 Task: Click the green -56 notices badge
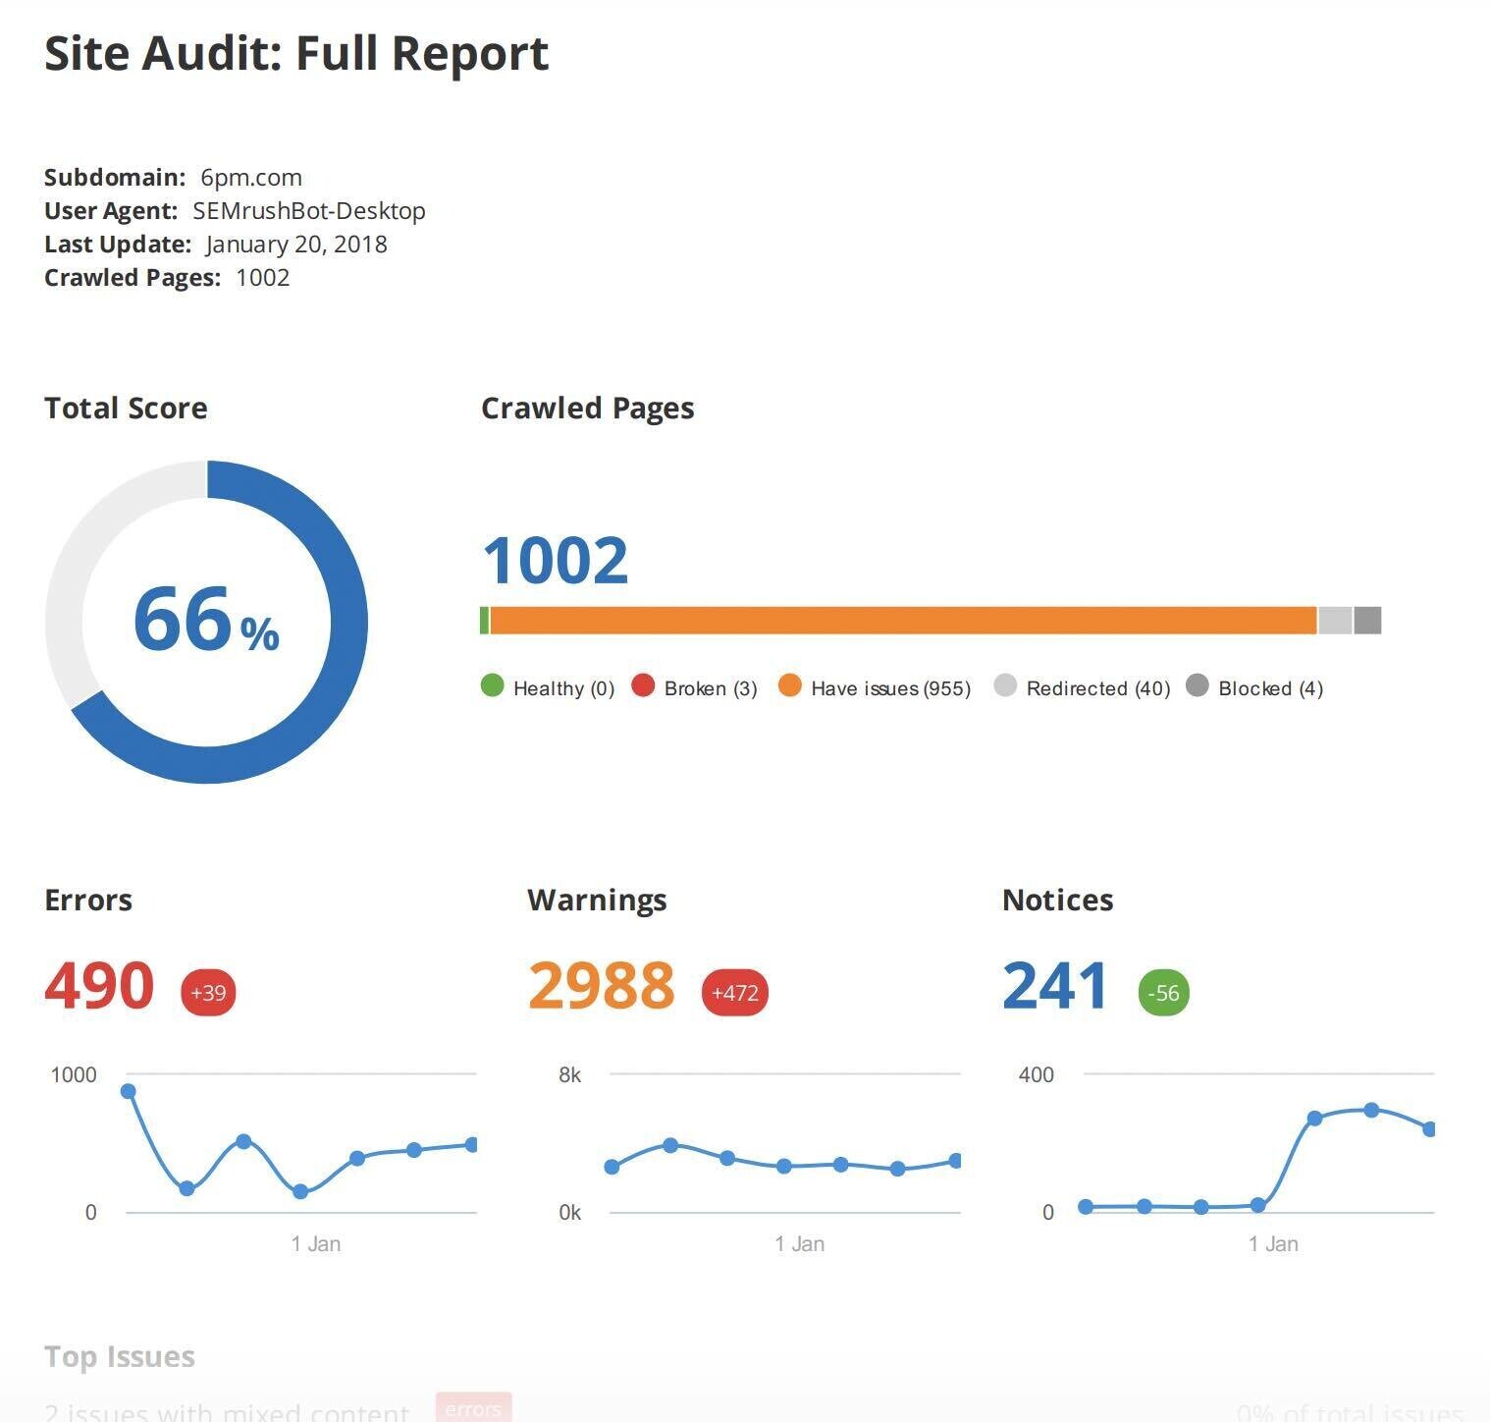point(1163,993)
